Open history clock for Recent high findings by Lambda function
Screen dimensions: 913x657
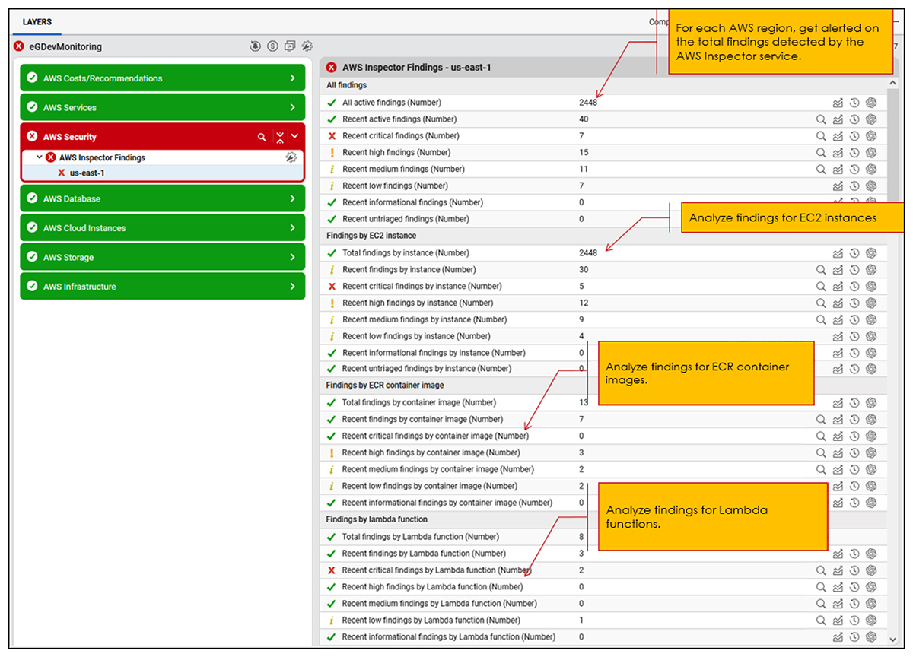[x=854, y=587]
